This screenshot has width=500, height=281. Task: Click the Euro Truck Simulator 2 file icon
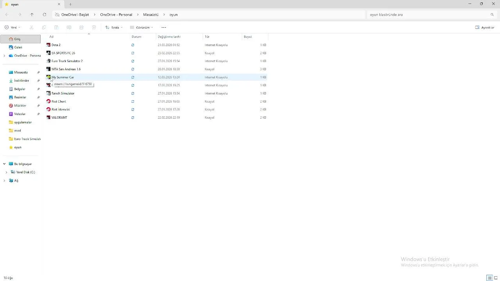tap(48, 61)
